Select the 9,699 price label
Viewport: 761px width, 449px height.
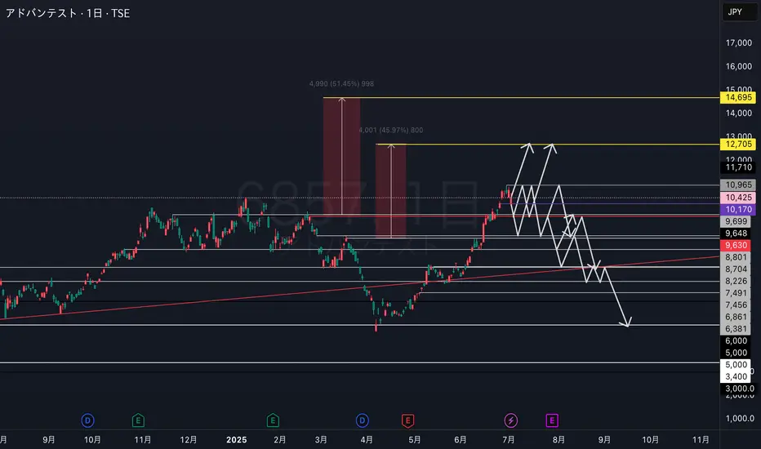pyautogui.click(x=736, y=221)
